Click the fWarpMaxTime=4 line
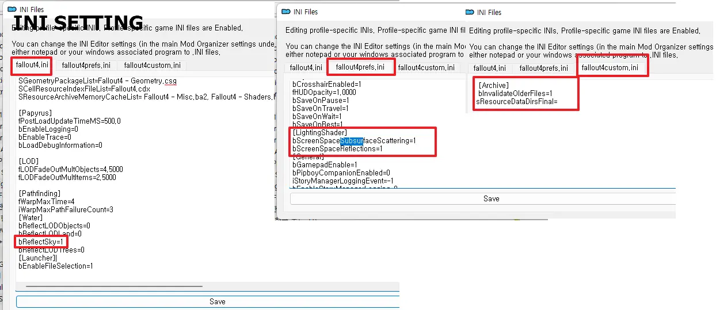Screen dimensions: 716x310 point(47,202)
